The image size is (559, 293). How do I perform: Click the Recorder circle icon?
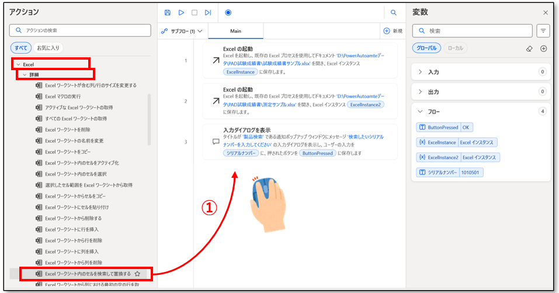coord(228,12)
